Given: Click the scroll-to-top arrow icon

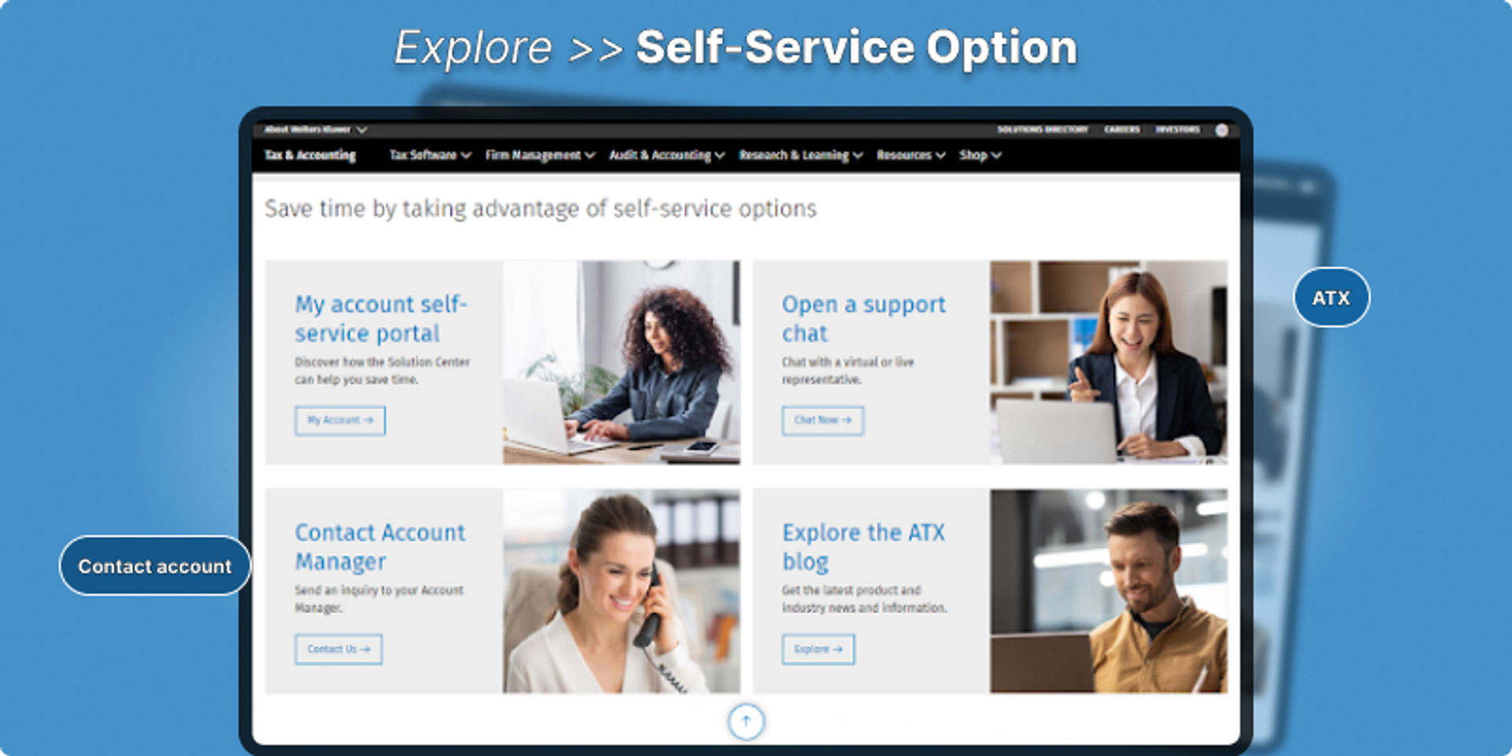Looking at the screenshot, I should click(x=746, y=721).
